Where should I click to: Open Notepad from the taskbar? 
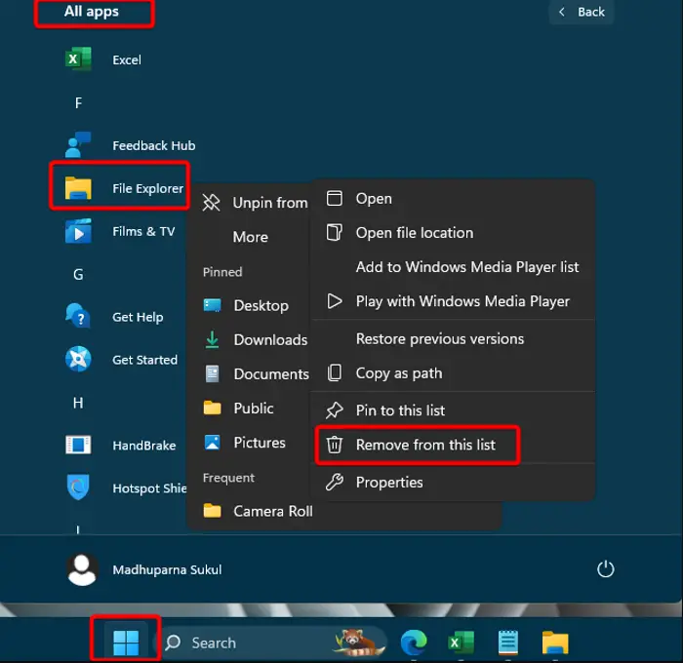pyautogui.click(x=508, y=643)
